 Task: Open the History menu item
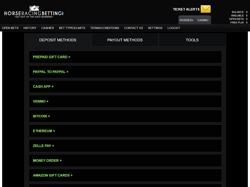30,28
